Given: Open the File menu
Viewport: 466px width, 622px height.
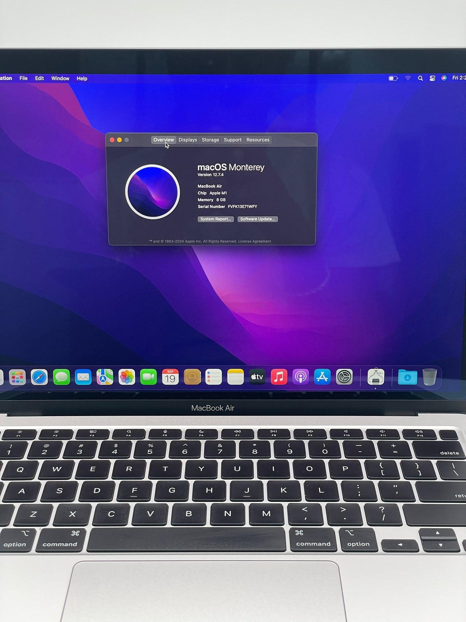Looking at the screenshot, I should click(x=24, y=78).
